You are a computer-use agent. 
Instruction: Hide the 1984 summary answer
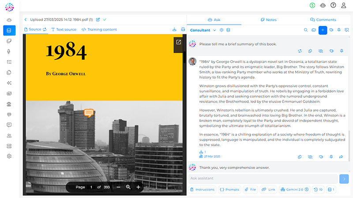[310, 157]
